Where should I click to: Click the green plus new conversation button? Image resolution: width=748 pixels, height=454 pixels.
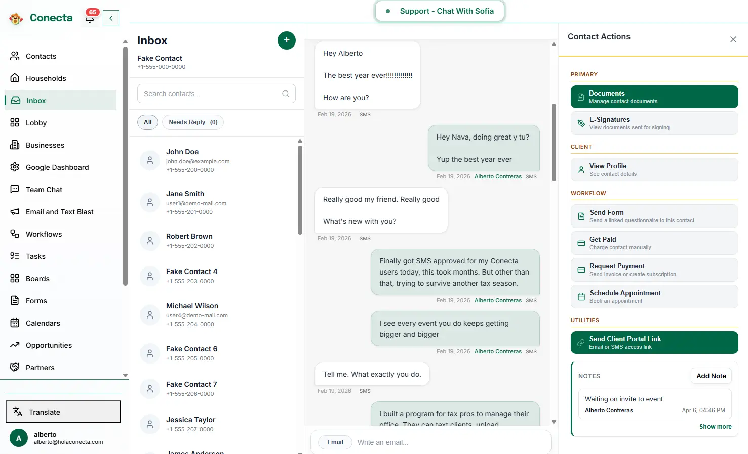point(286,40)
